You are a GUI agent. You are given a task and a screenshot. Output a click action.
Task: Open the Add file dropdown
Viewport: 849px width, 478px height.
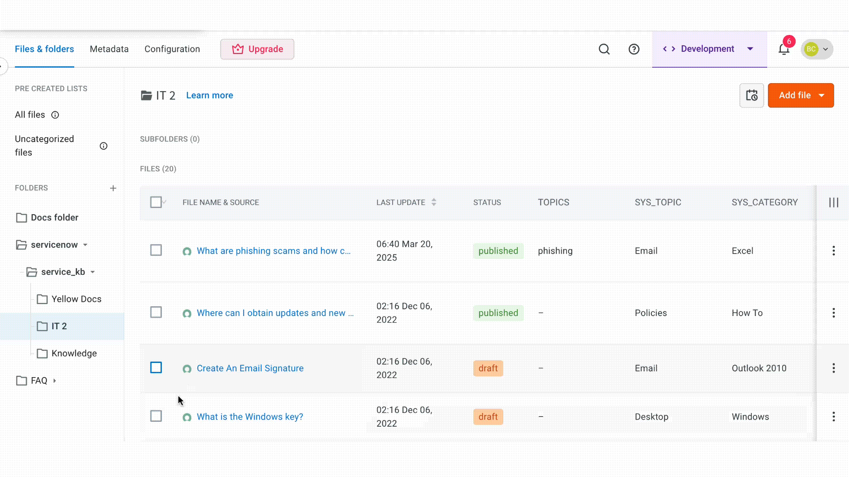pos(822,95)
